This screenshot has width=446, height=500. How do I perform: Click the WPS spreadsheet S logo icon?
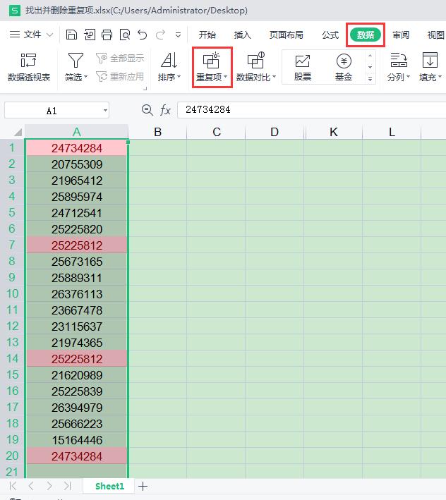tap(14, 11)
